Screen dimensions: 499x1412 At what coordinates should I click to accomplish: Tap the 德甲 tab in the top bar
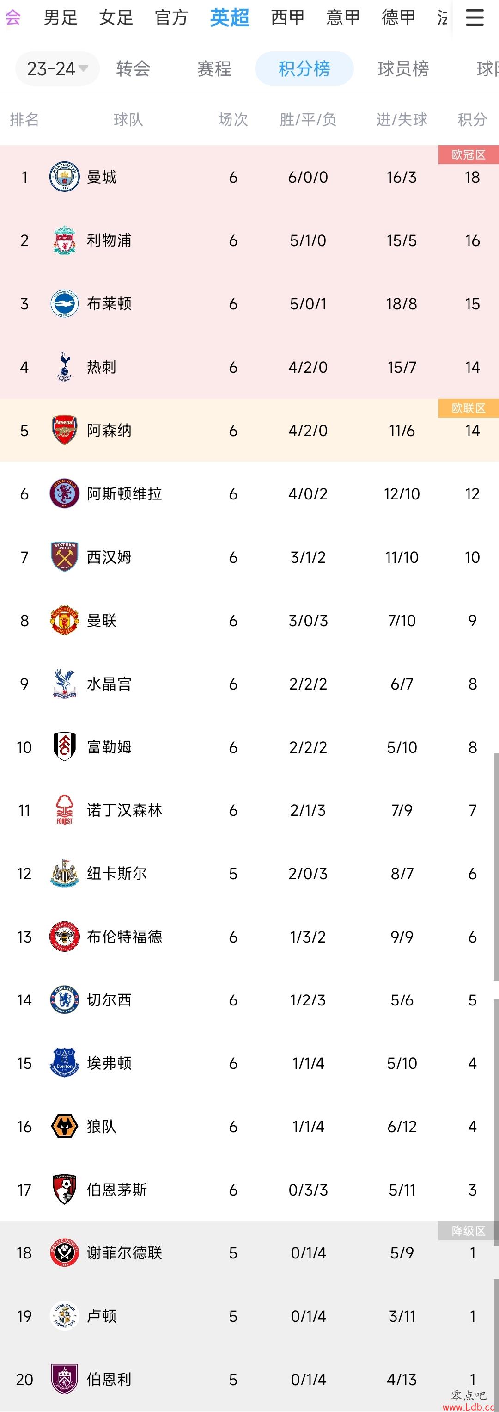click(x=398, y=18)
